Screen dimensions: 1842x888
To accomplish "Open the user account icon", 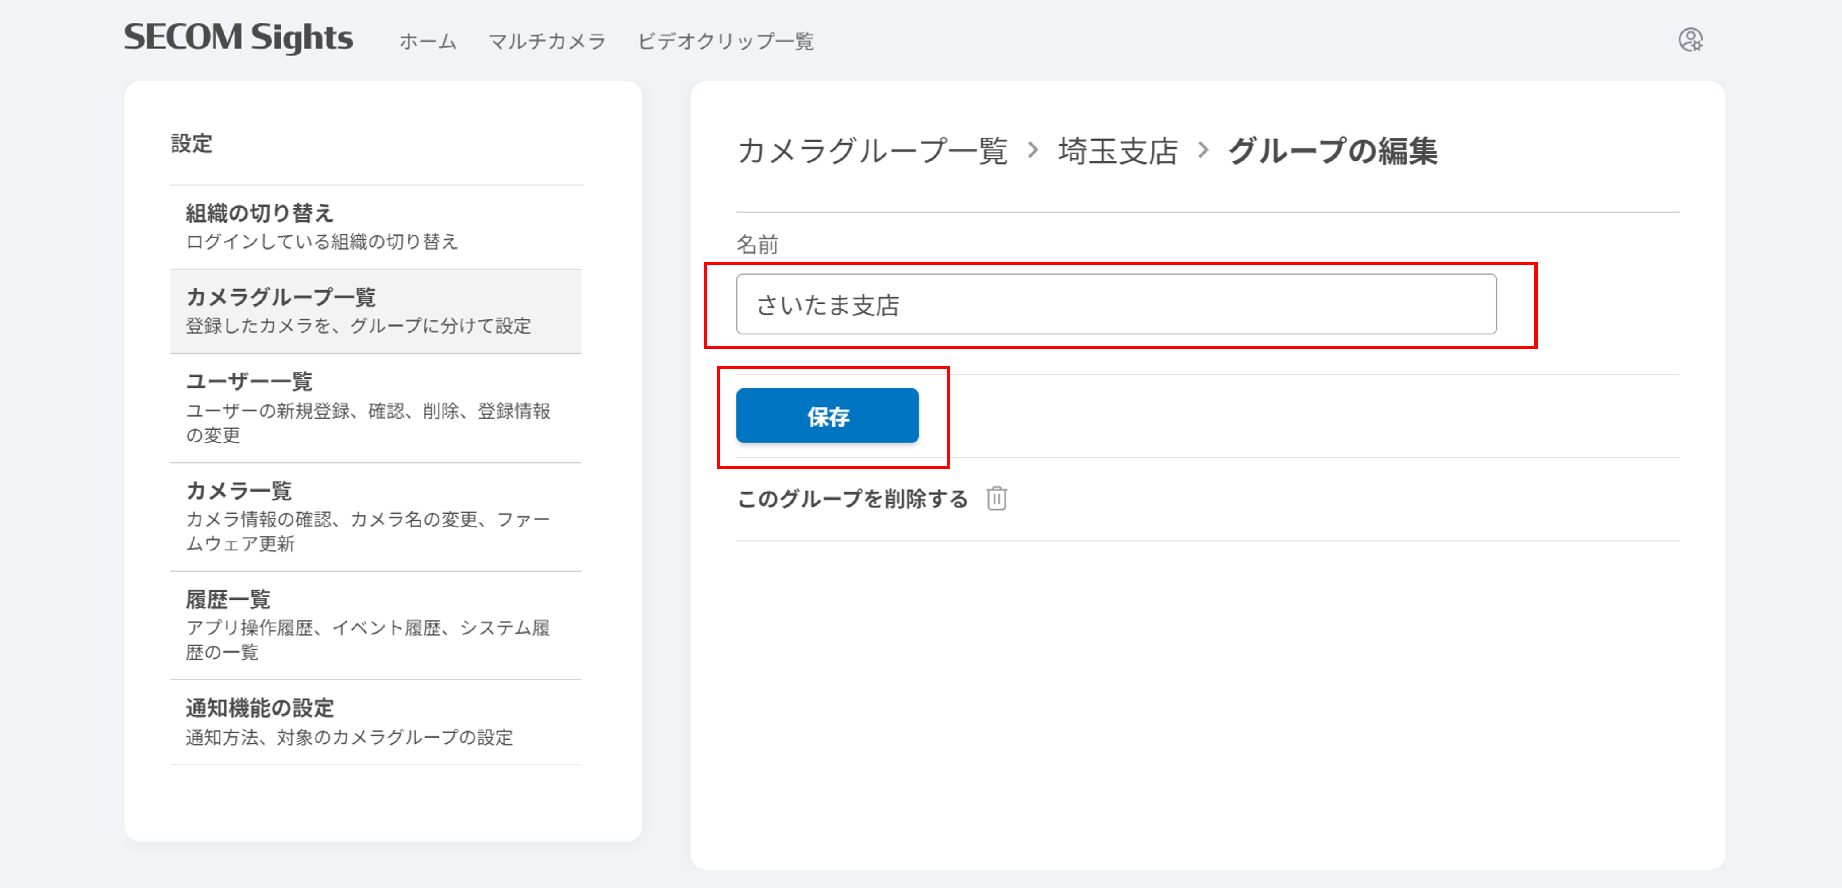I will [1690, 40].
